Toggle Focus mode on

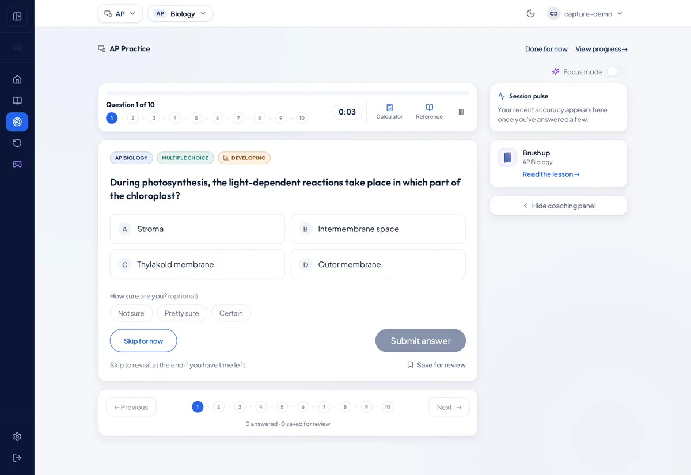pos(617,71)
